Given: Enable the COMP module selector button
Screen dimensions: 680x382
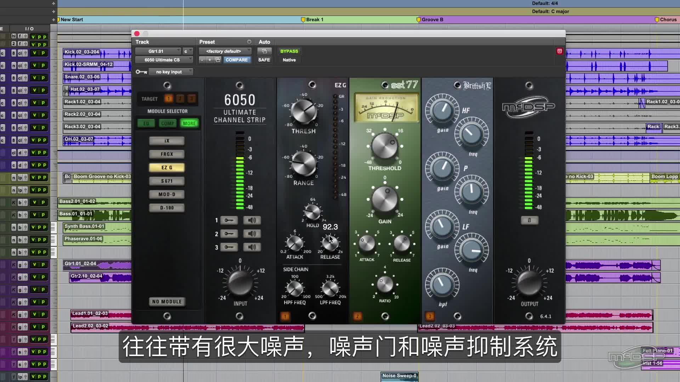Looking at the screenshot, I should pyautogui.click(x=168, y=123).
